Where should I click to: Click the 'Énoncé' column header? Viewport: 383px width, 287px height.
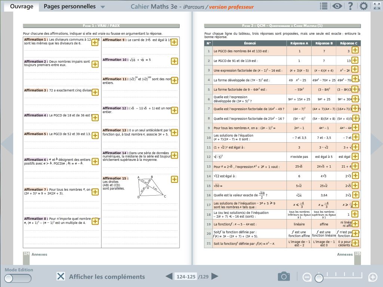[x=249, y=43]
